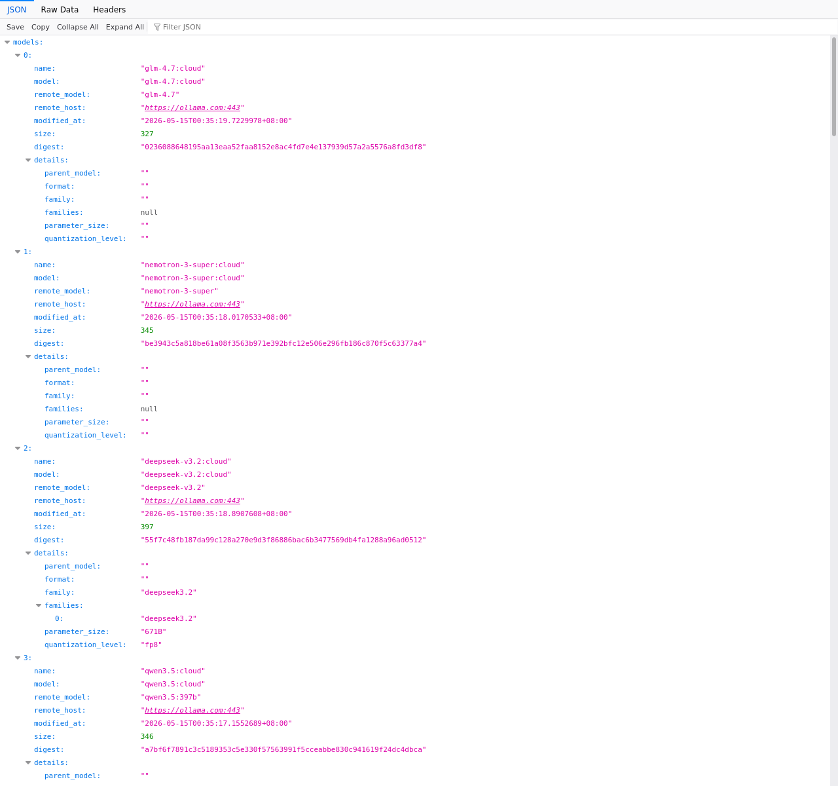This screenshot has height=786, width=838.
Task: Select the timestamp "2026-05-15T00:35:18.0170533+08:00"
Action: [217, 317]
